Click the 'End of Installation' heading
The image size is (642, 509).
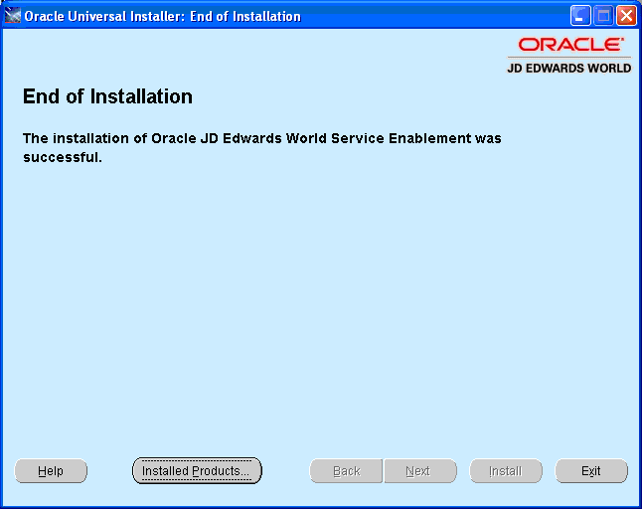(x=107, y=96)
